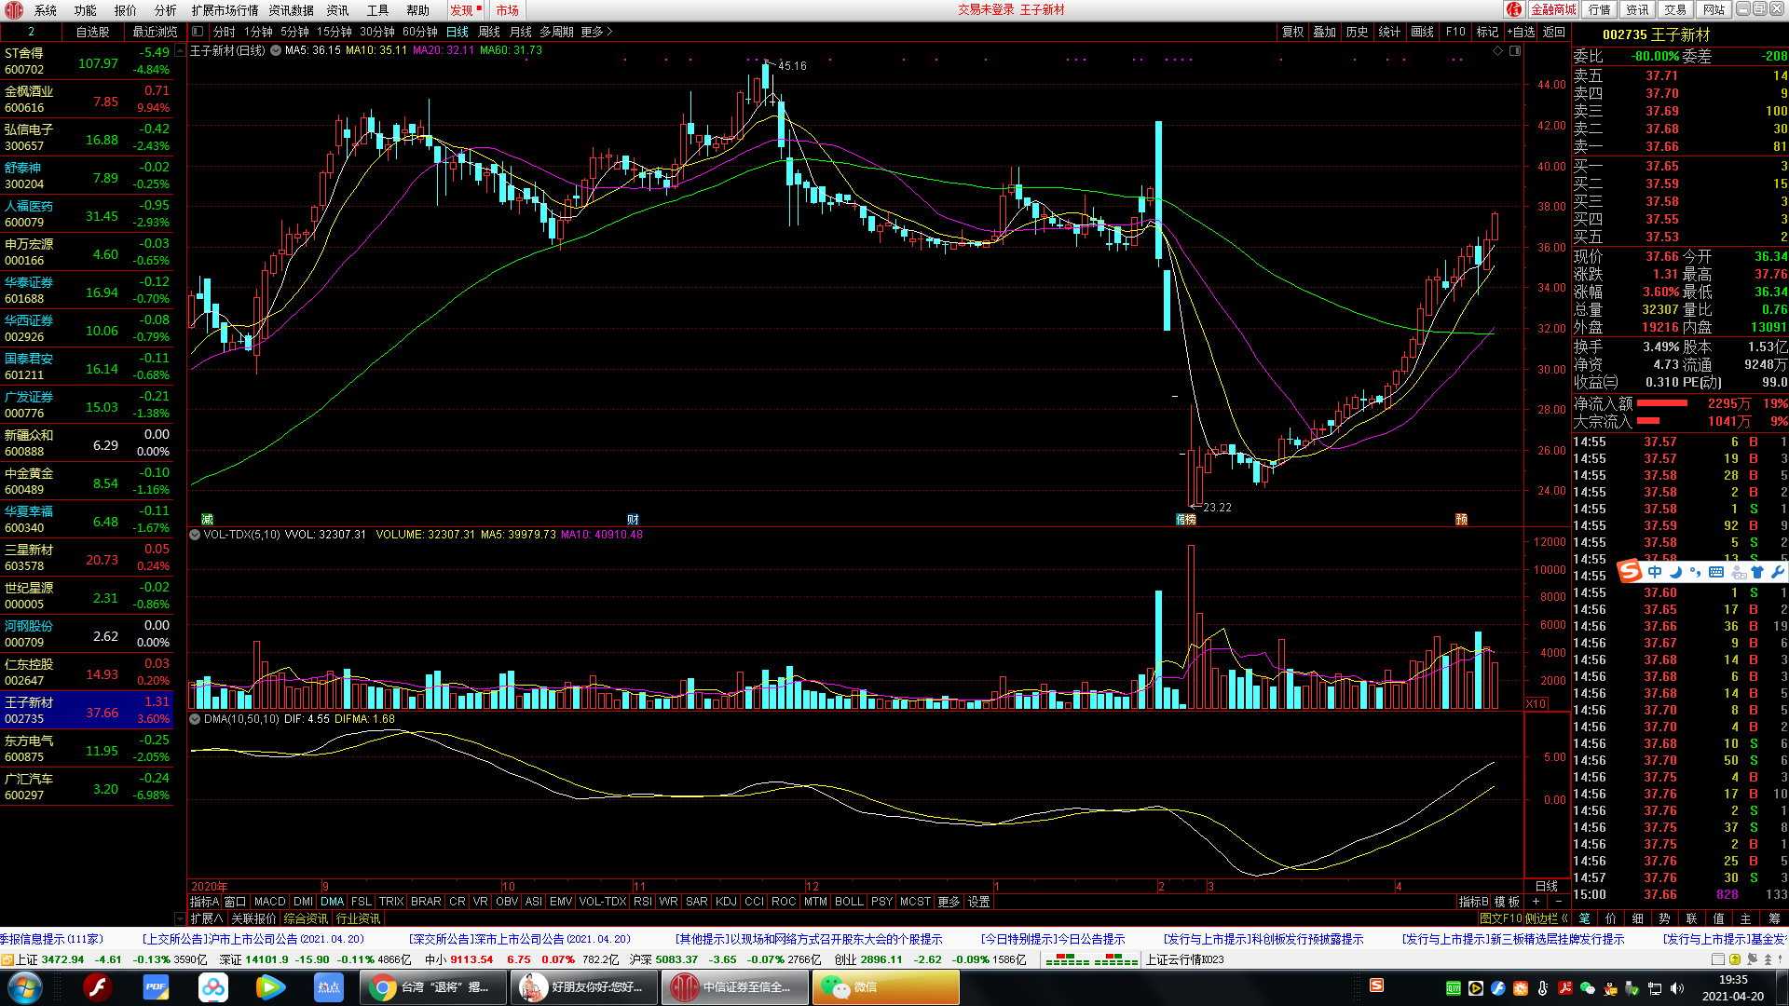Zoom out chart with minus button

coord(1558,902)
